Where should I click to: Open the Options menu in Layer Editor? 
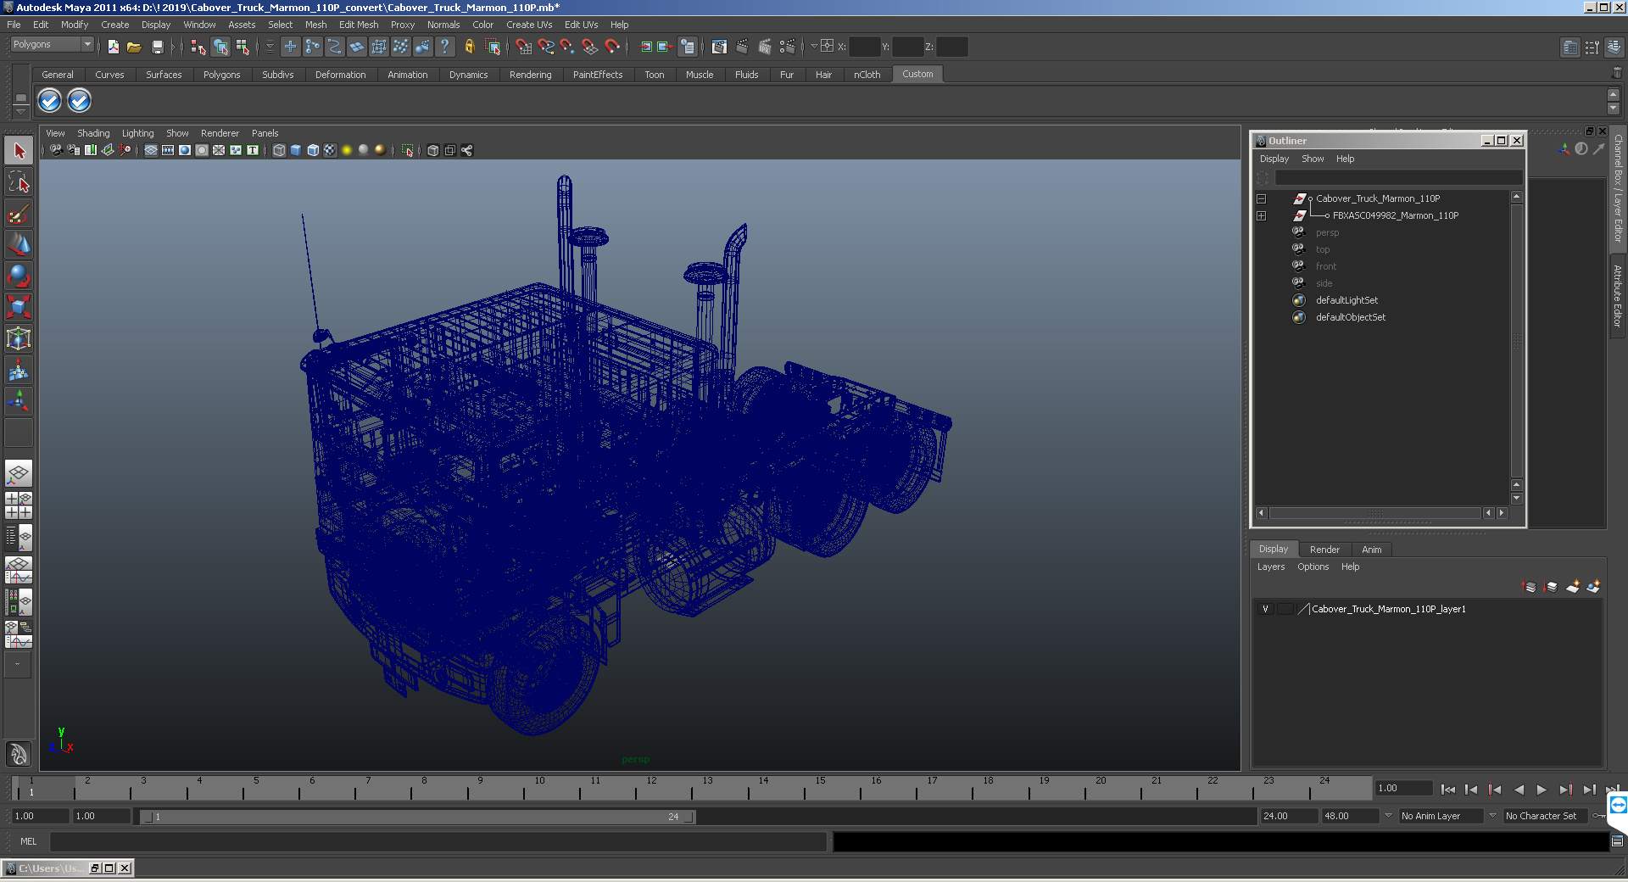1313,567
